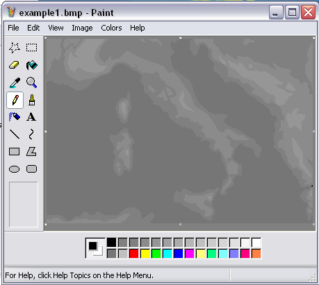319x285 pixels.
Task: Choose the straight Line tool
Action: 15,135
